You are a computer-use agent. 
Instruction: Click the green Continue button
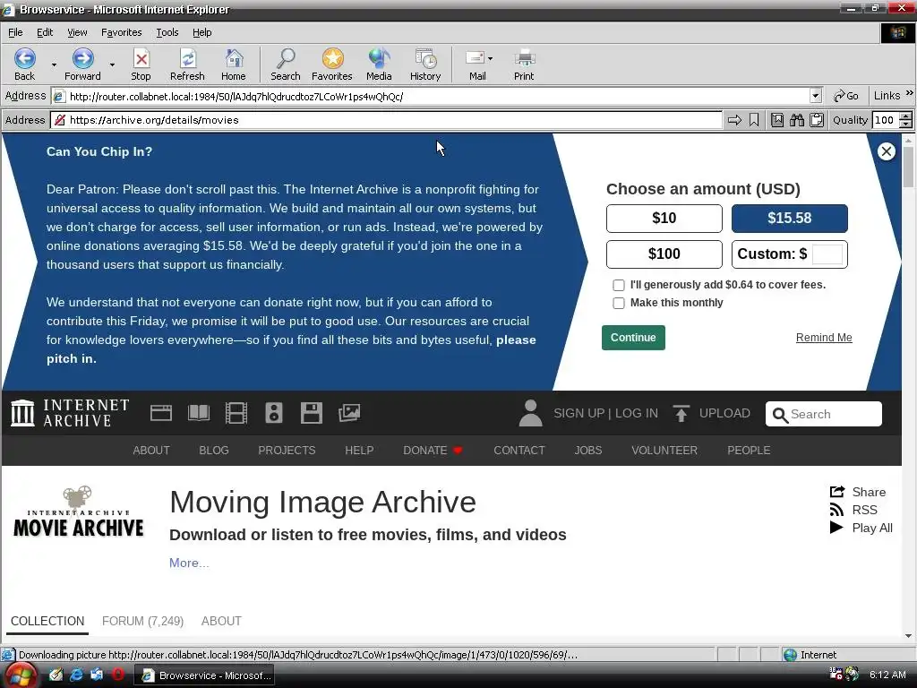coord(633,338)
